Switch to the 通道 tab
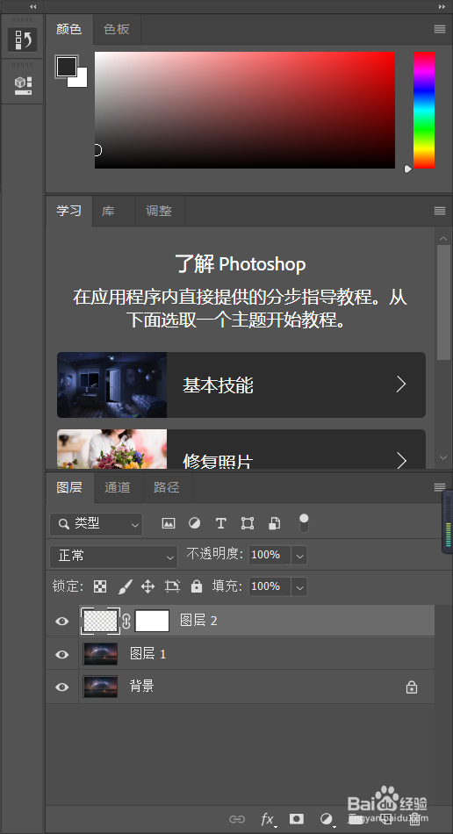This screenshot has height=834, width=453. (x=118, y=487)
